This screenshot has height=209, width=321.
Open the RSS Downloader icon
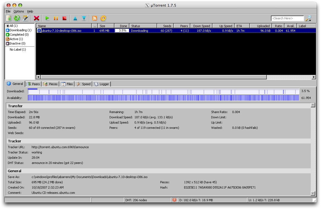pyautogui.click(x=94, y=19)
